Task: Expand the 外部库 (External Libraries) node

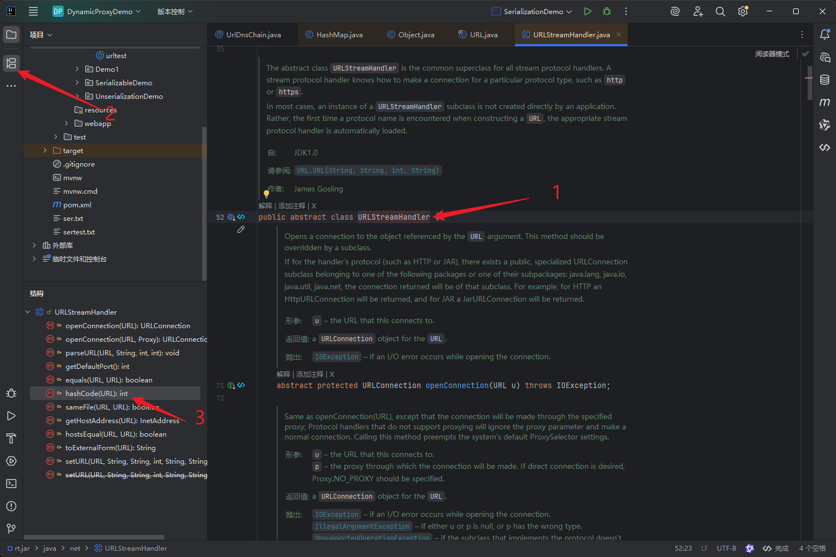Action: click(34, 246)
